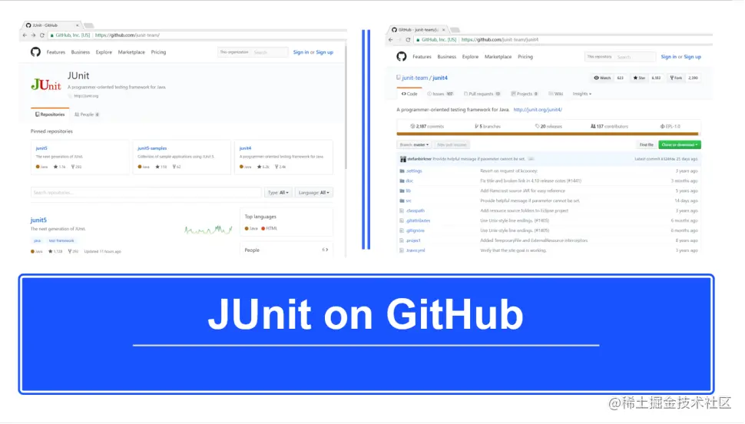Image resolution: width=745 pixels, height=424 pixels.
Task: Click folder icon beside src row
Action: click(402, 201)
